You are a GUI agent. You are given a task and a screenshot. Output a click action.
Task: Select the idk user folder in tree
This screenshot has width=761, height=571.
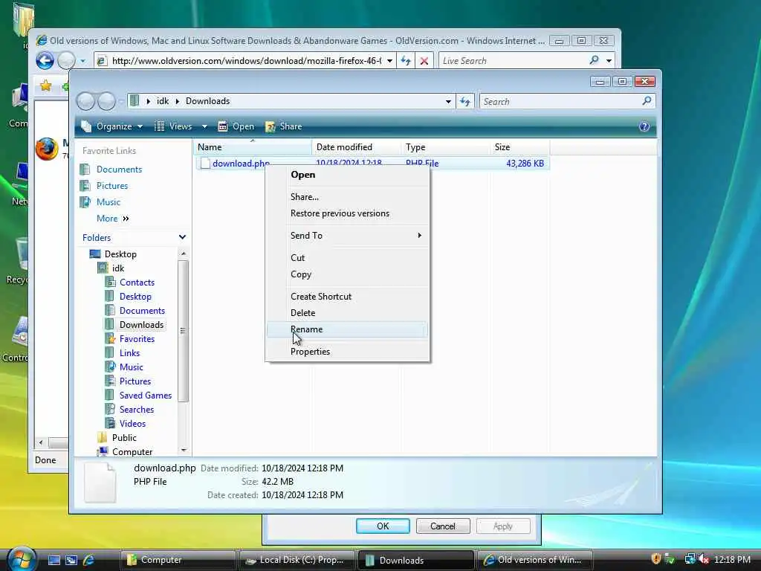pos(118,268)
